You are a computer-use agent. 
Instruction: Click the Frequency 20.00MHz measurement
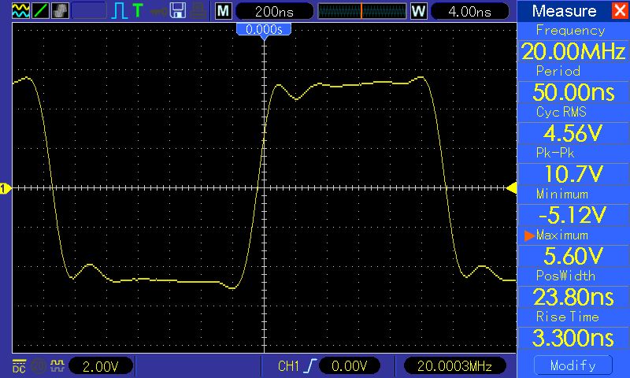tap(573, 43)
